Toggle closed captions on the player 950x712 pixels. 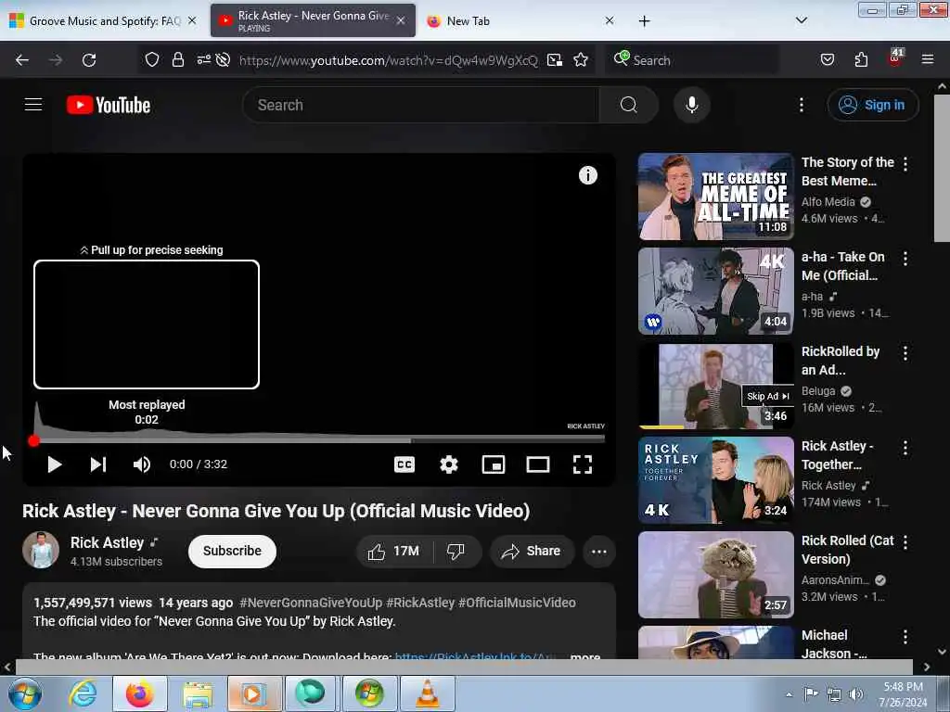point(404,464)
